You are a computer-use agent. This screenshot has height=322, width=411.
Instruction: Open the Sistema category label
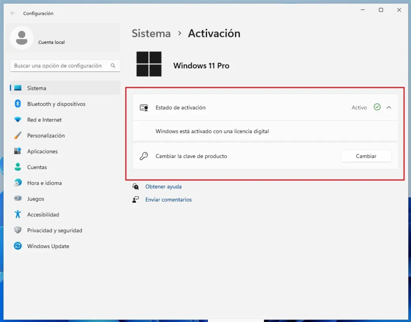tap(37, 88)
